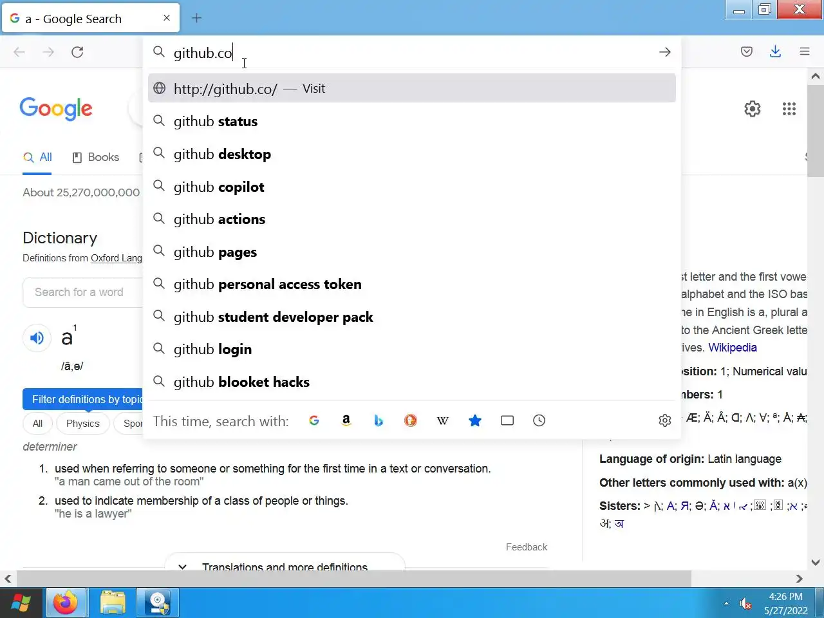Viewport: 824px width, 618px height.
Task: Open the Google apps grid
Action: 789,109
